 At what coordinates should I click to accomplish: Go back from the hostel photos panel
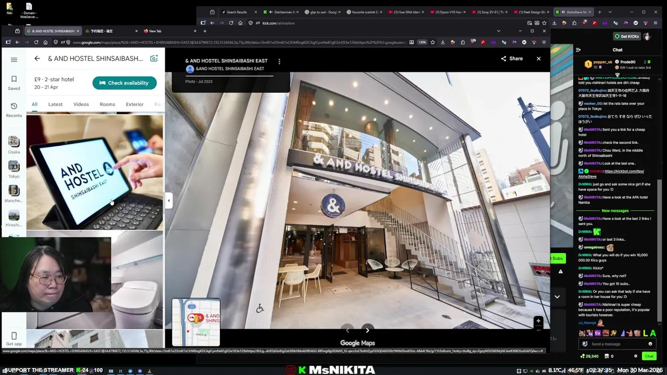(x=37, y=59)
